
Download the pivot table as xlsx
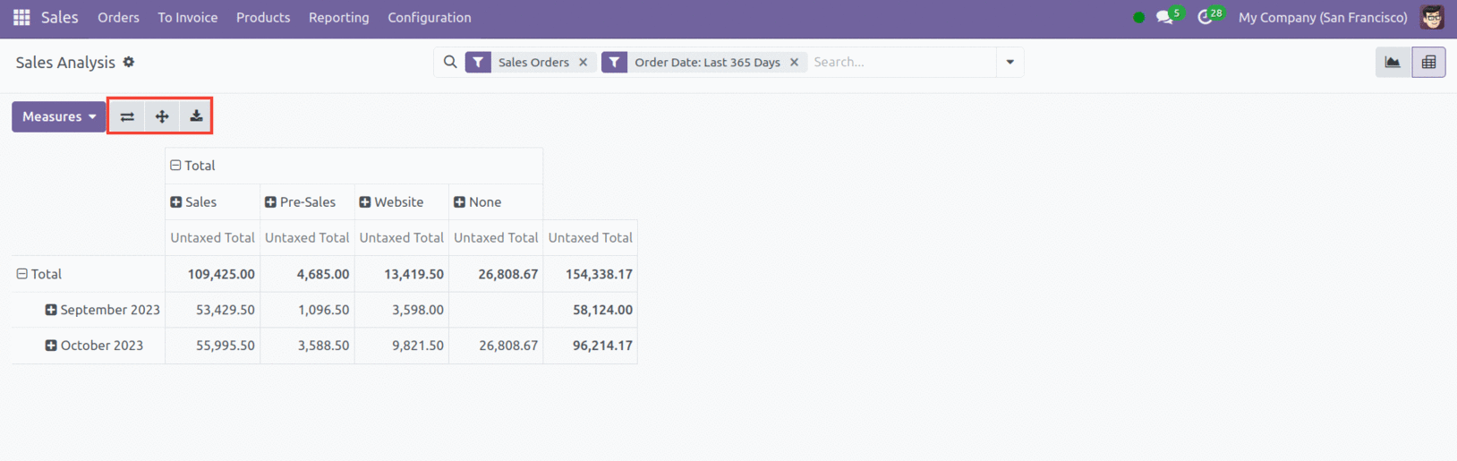tap(196, 116)
